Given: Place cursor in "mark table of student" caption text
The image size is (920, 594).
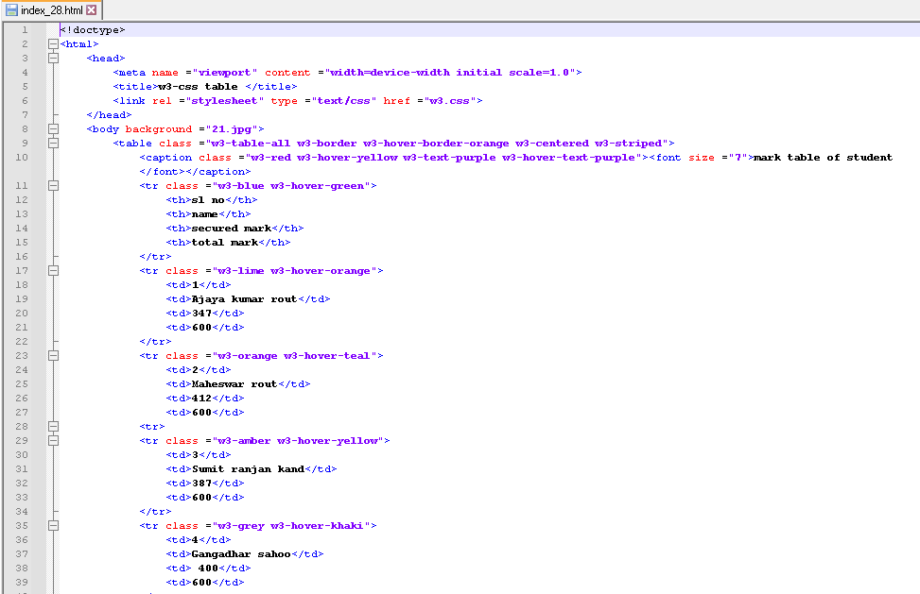Looking at the screenshot, I should point(822,158).
